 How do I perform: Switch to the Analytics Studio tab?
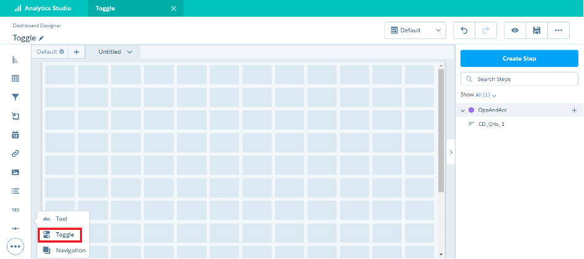point(44,8)
